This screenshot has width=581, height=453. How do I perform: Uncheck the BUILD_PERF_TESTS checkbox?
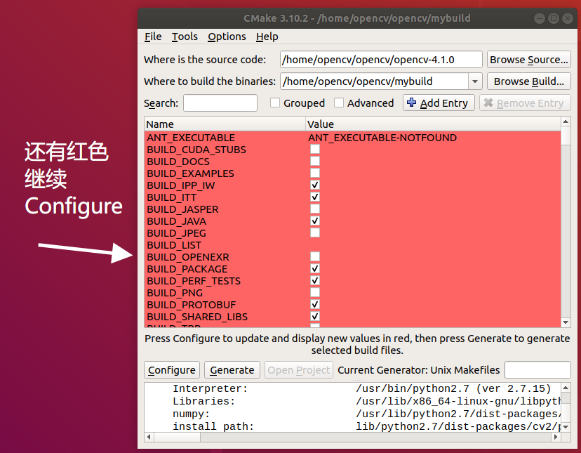pos(315,280)
